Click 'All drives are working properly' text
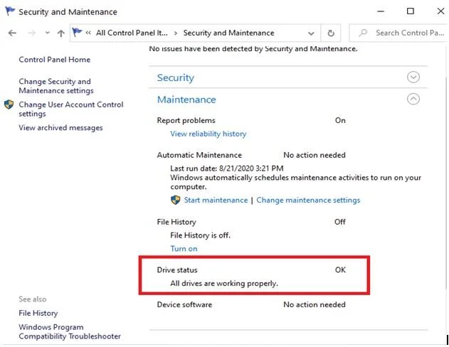The image size is (449, 347). [224, 284]
